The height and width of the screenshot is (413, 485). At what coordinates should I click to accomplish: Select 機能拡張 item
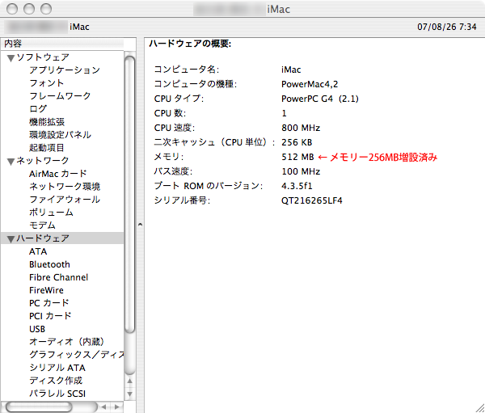point(47,122)
